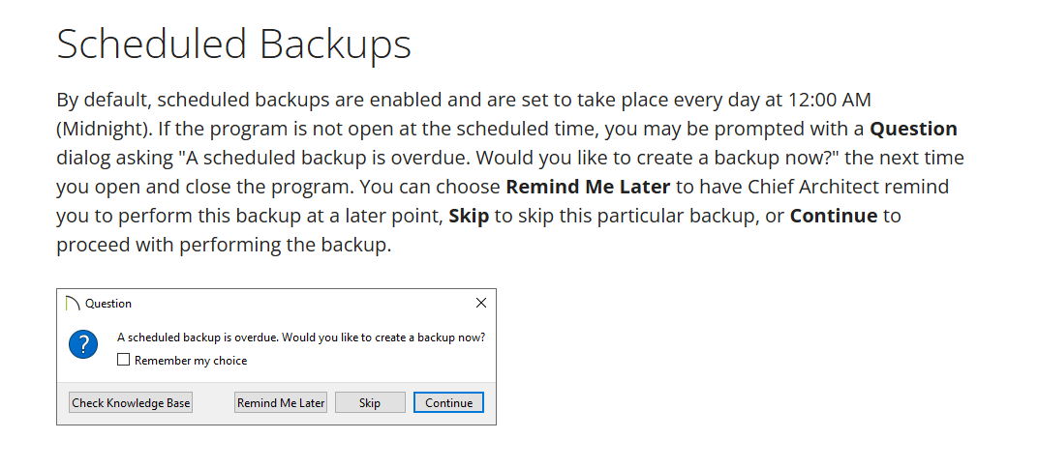Screen dimensions: 1039x469
Task: Click the bold word Question in the paragraph
Action: click(913, 129)
